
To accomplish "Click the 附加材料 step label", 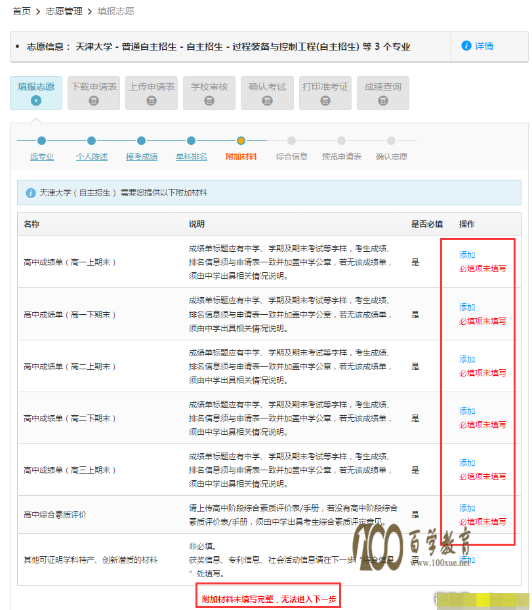I will coord(241,157).
